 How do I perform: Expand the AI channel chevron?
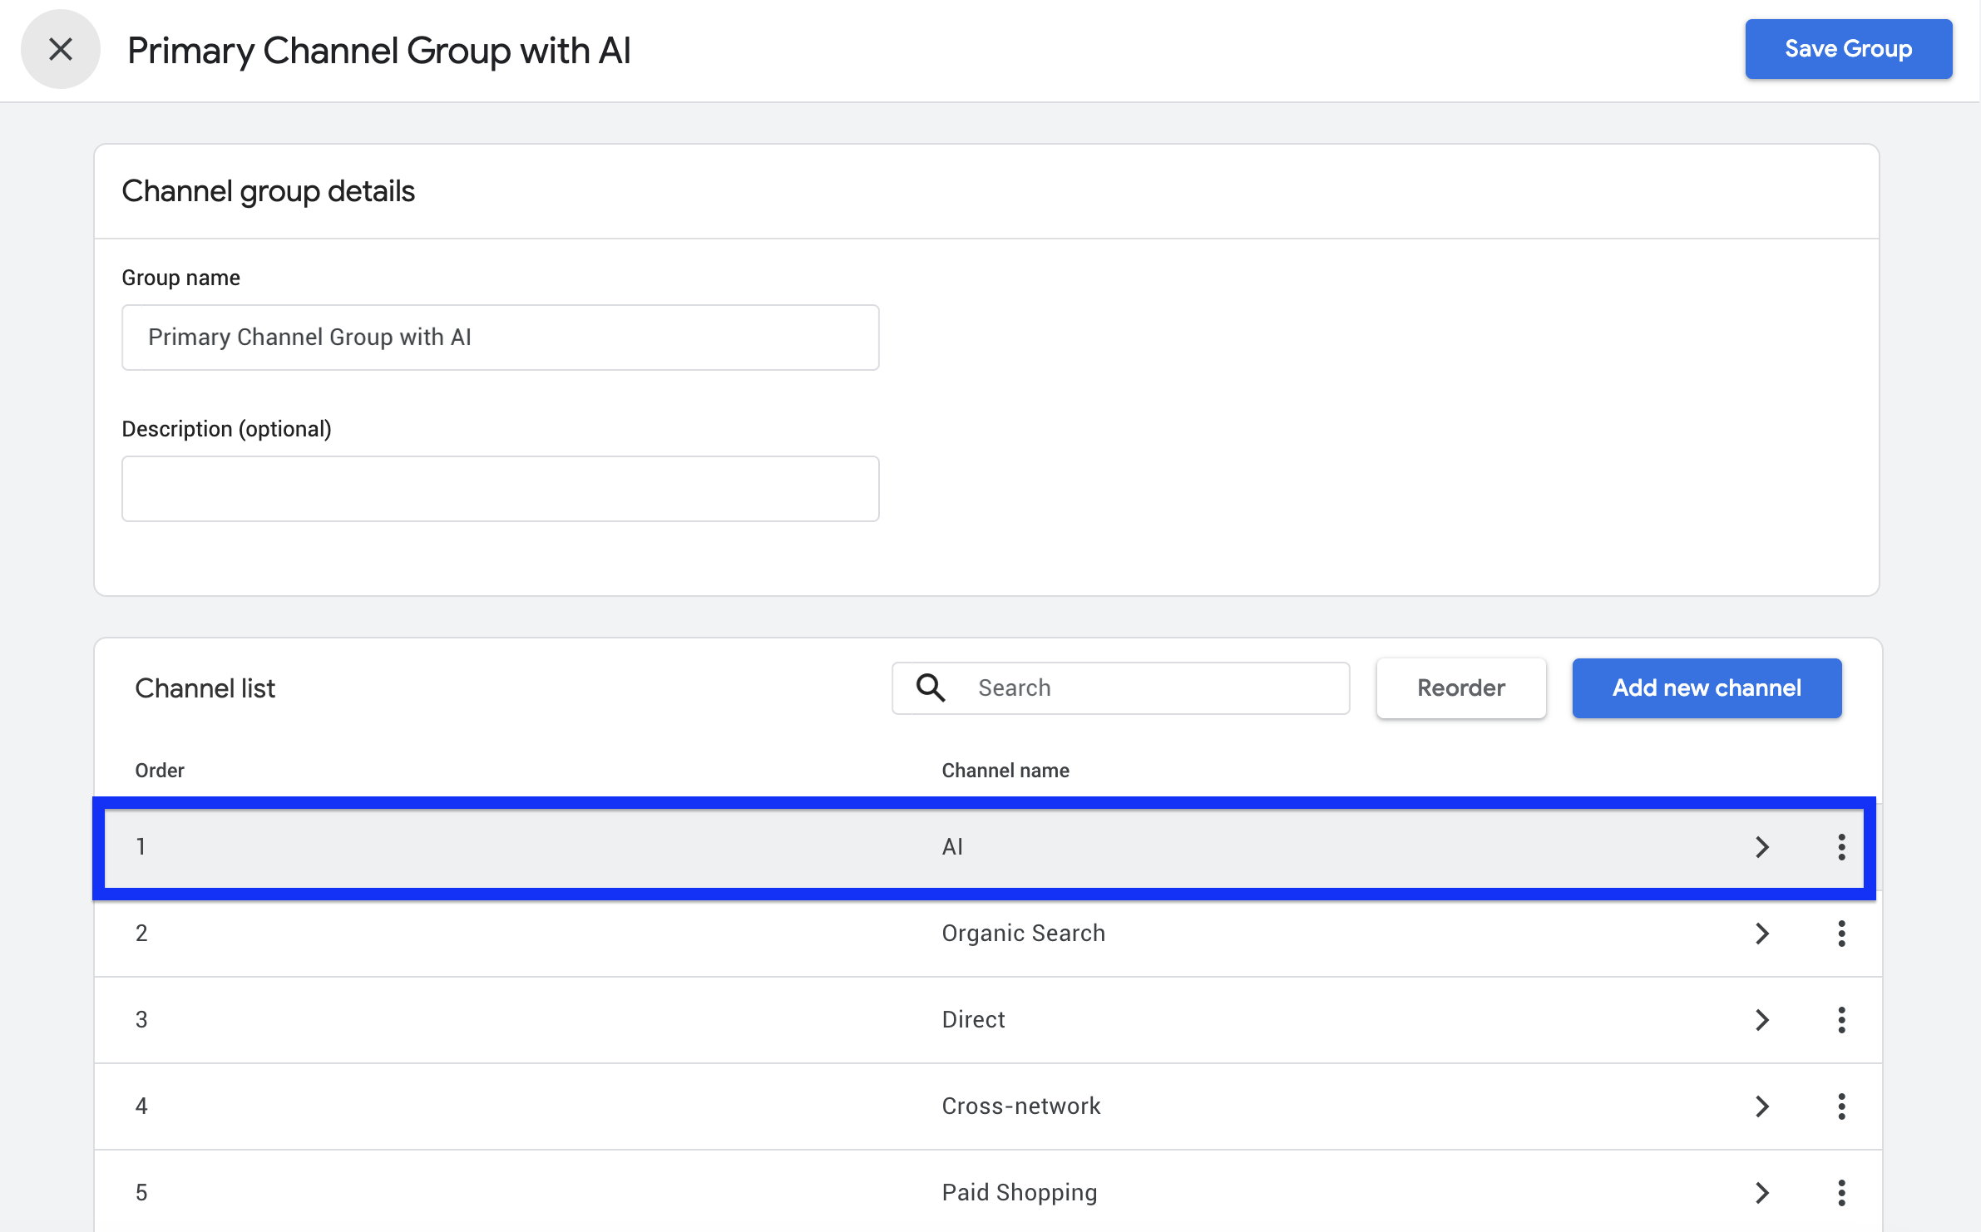tap(1761, 846)
